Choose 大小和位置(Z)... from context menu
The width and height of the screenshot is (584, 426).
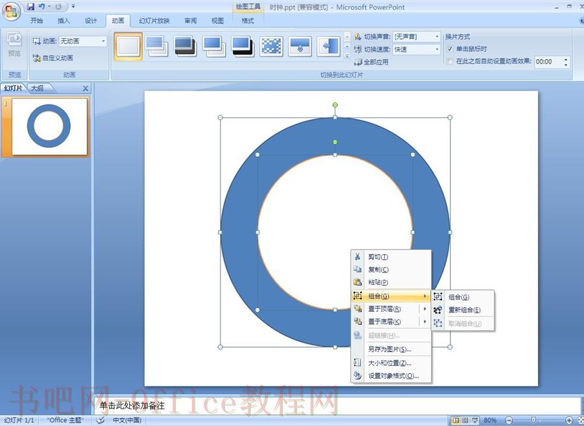pos(391,362)
